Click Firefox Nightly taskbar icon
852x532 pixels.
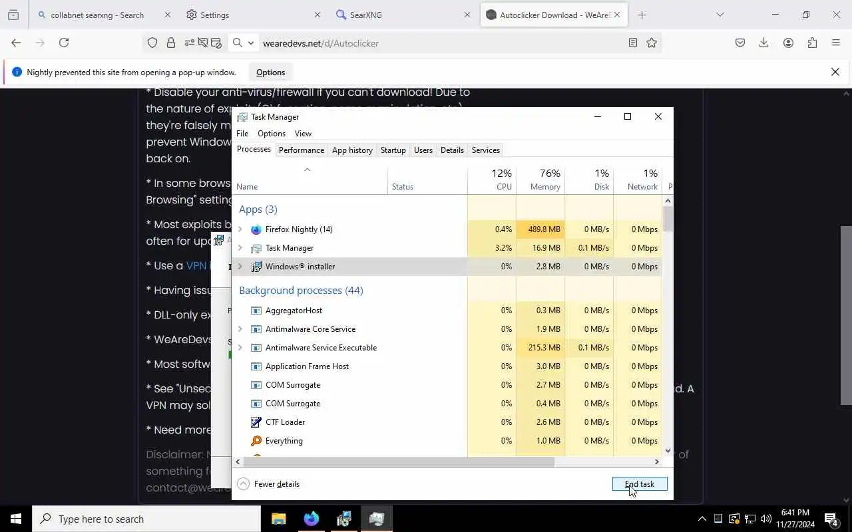click(x=312, y=519)
